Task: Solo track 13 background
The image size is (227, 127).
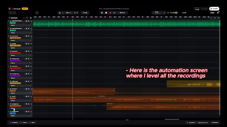Action: pyautogui.click(x=29, y=112)
